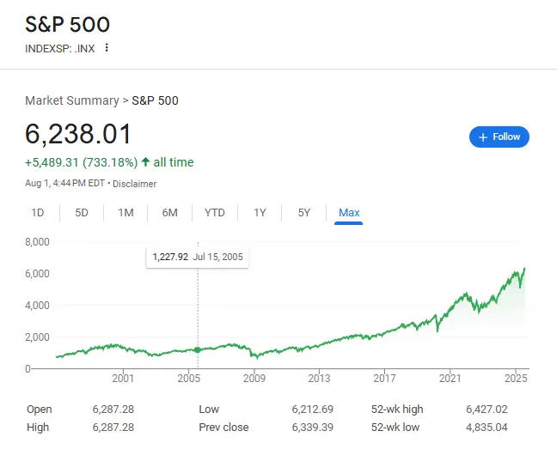The height and width of the screenshot is (449, 557).
Task: Click the 2021 label on chart axis
Action: 450,378
